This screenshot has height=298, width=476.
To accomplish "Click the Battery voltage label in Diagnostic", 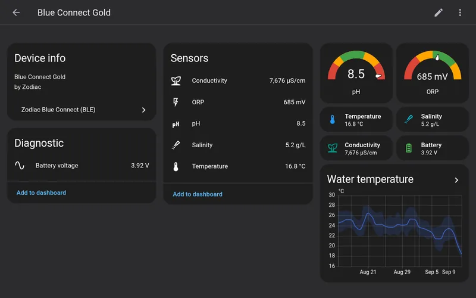I will point(57,166).
